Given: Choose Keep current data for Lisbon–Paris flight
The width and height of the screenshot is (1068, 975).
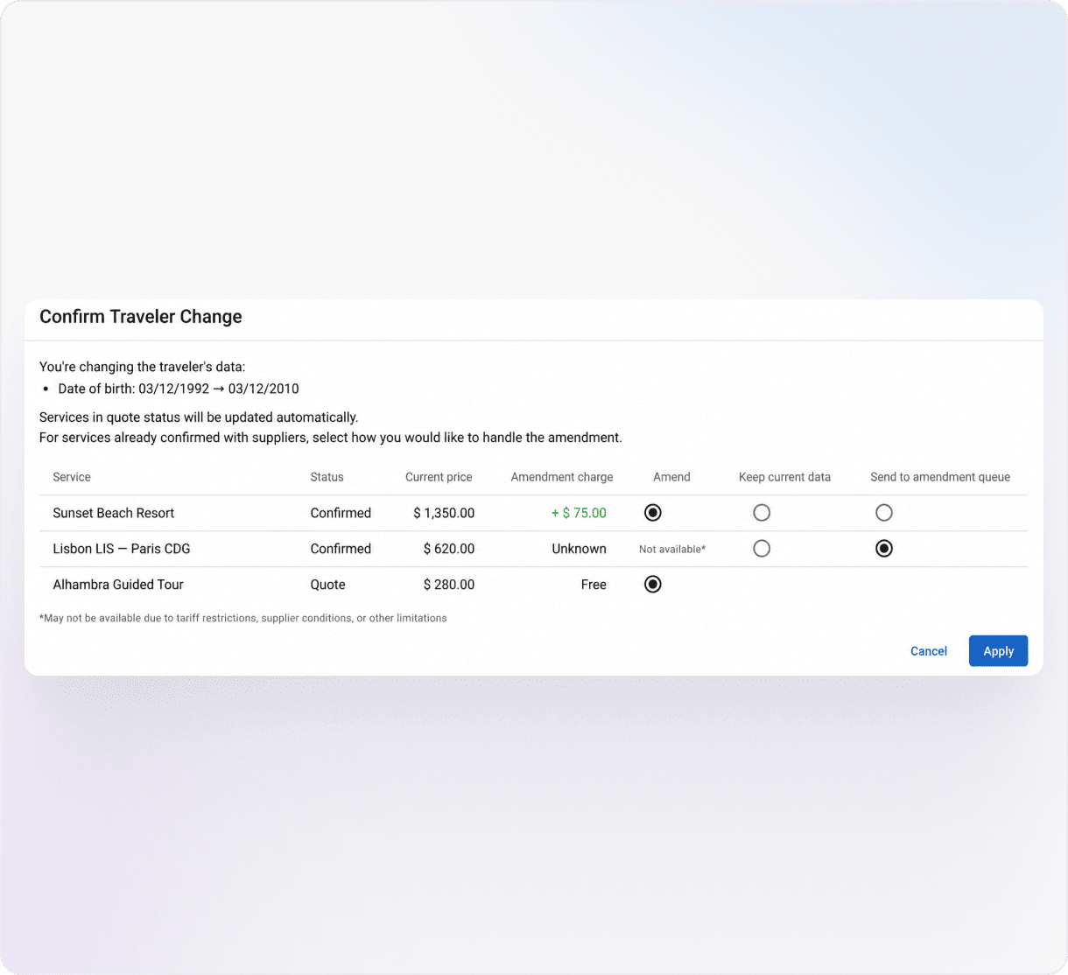Looking at the screenshot, I should [762, 549].
